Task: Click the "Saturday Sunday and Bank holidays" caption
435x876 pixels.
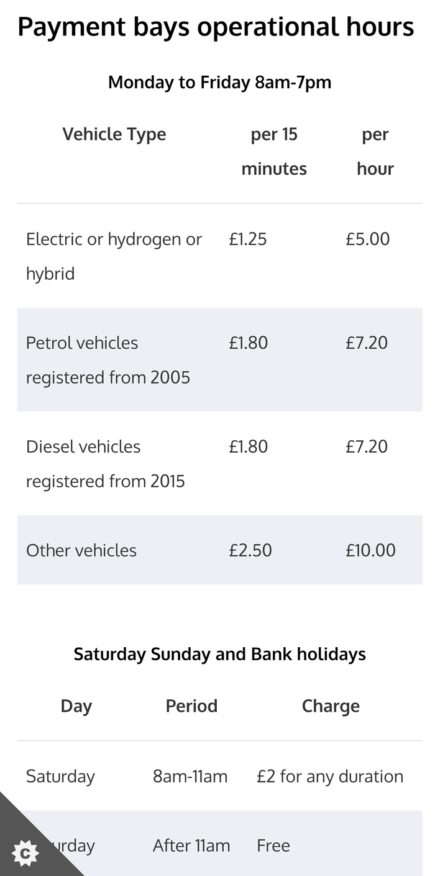Action: tap(219, 654)
